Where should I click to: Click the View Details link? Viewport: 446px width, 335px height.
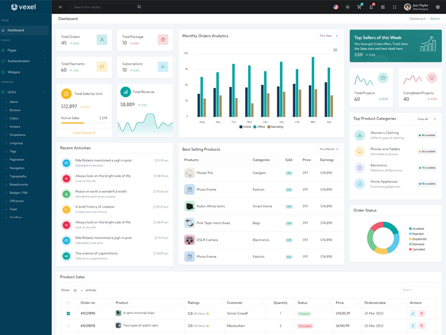[84, 133]
